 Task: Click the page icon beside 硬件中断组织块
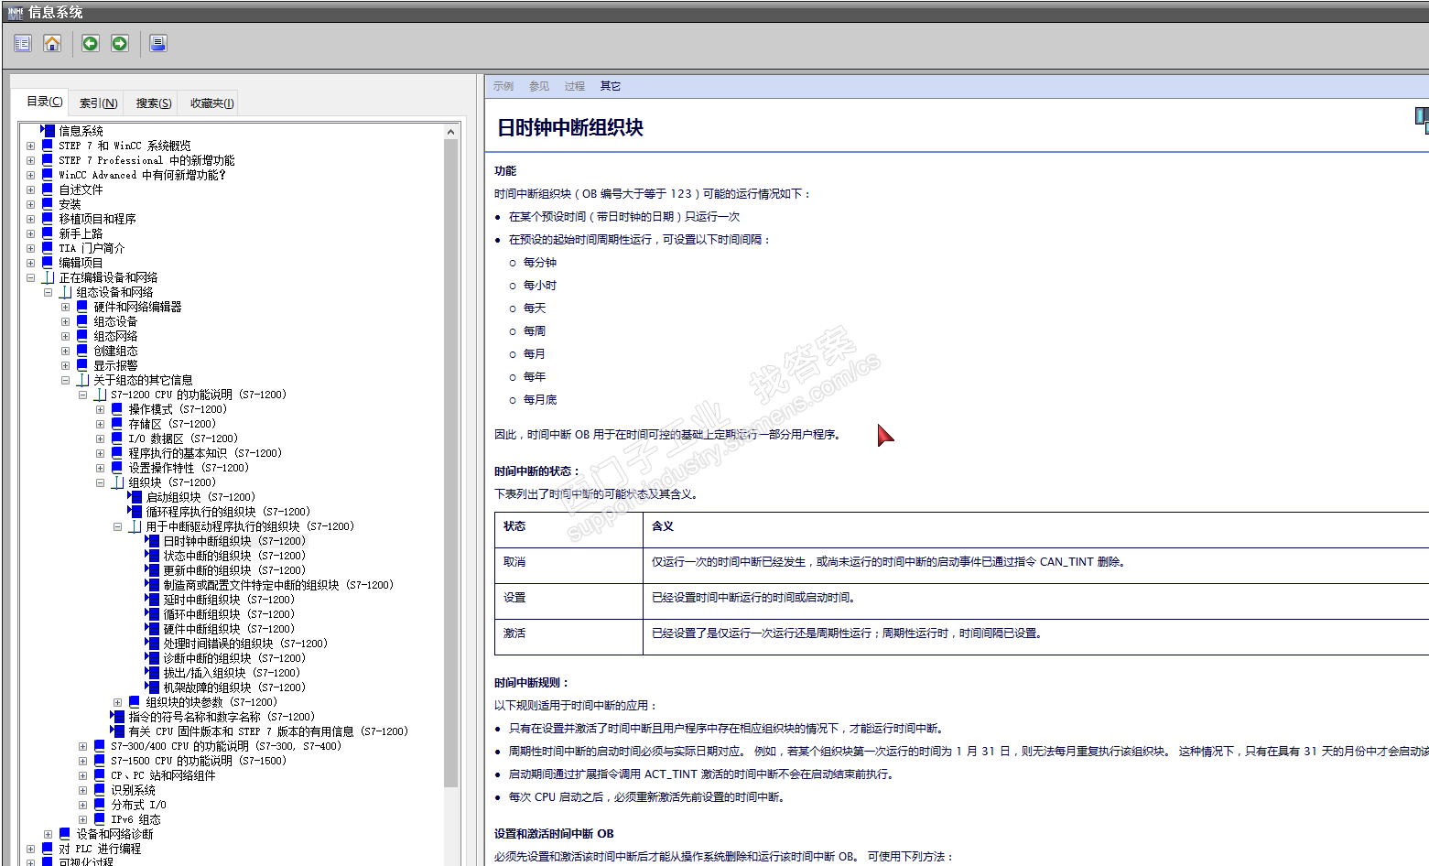(152, 629)
